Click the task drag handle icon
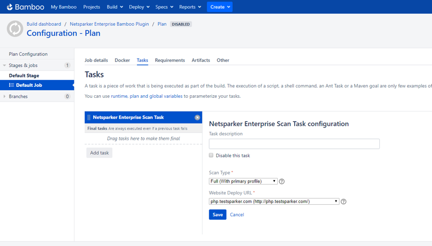432x246 pixels. coord(89,118)
